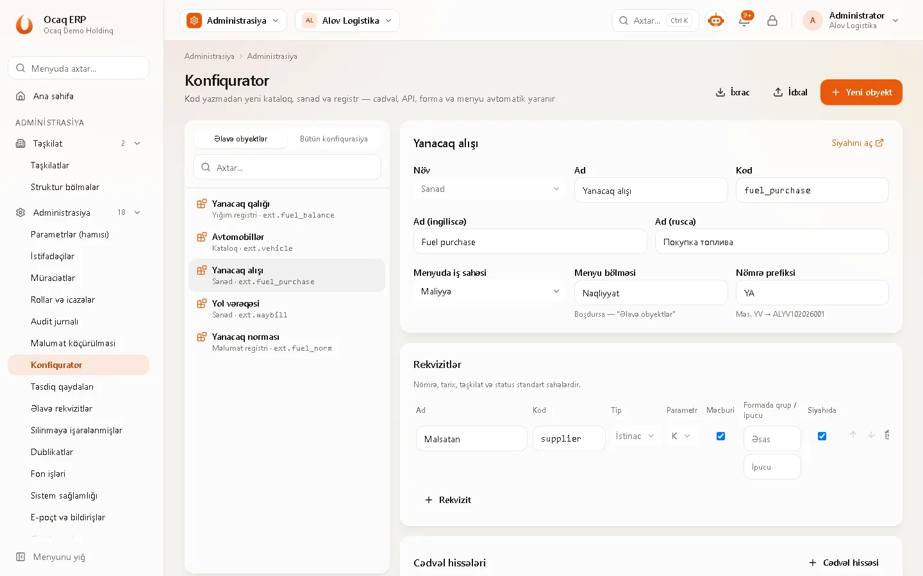Open the Alov Logistika company selector

pyautogui.click(x=347, y=20)
